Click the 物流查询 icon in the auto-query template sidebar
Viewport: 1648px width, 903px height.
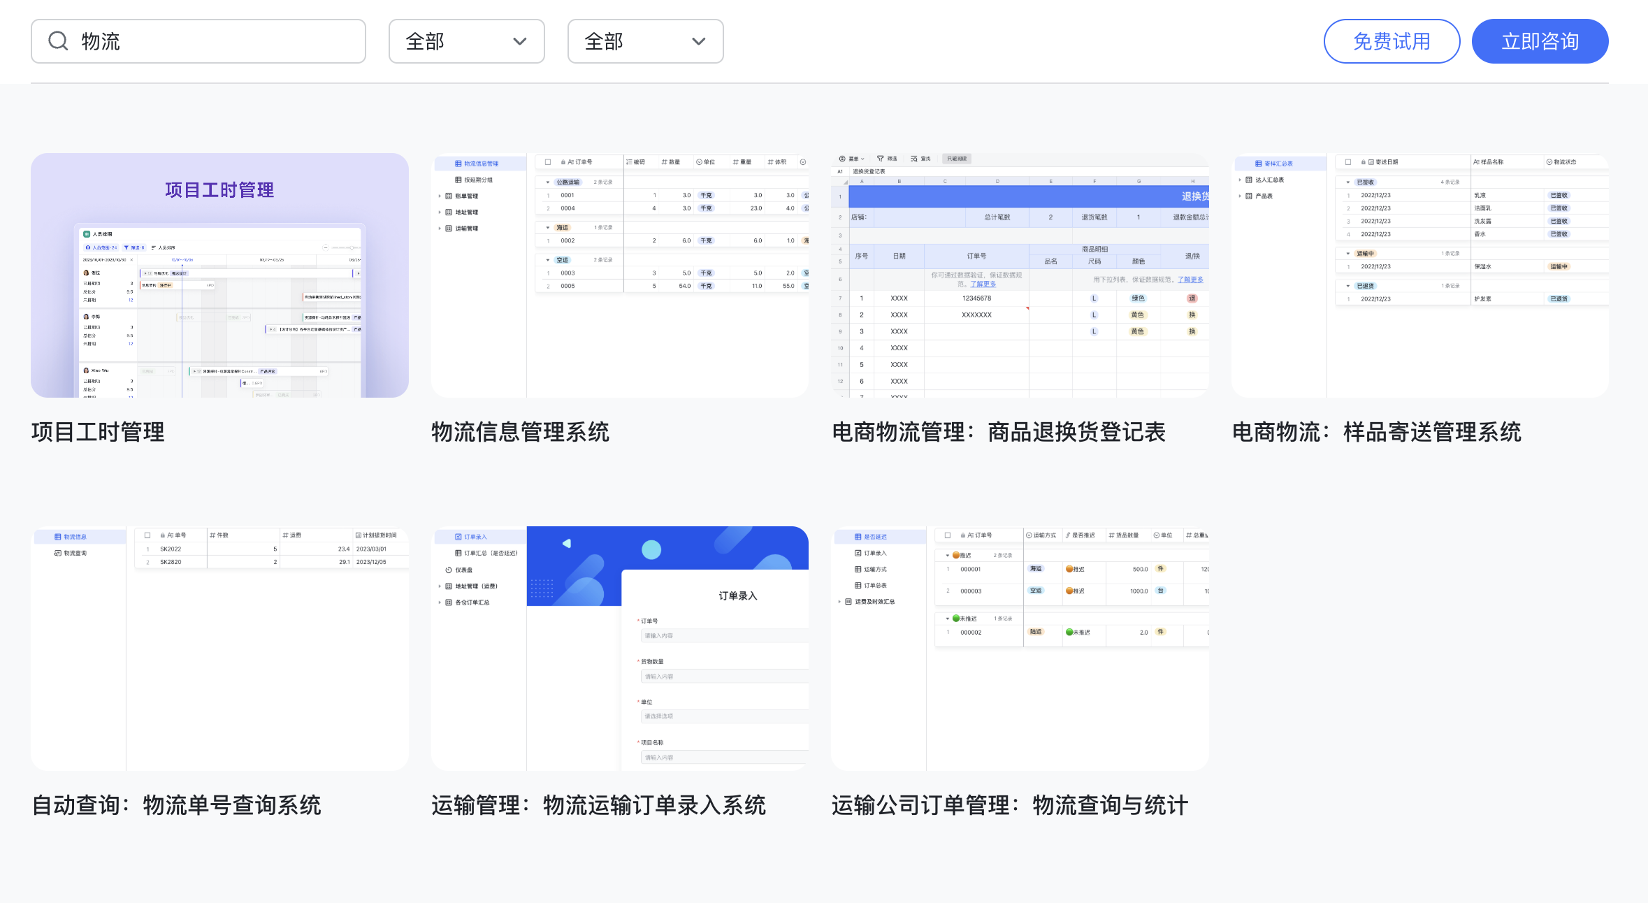[x=57, y=553]
